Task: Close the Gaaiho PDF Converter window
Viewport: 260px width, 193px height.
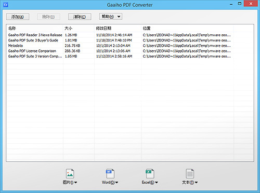Action: (251, 4)
